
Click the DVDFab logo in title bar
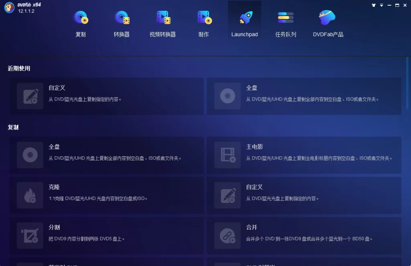tap(9, 8)
